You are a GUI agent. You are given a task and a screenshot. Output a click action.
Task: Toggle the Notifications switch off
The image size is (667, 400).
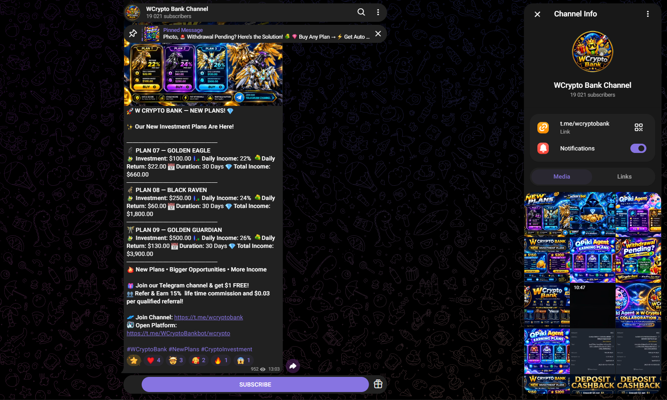(638, 148)
